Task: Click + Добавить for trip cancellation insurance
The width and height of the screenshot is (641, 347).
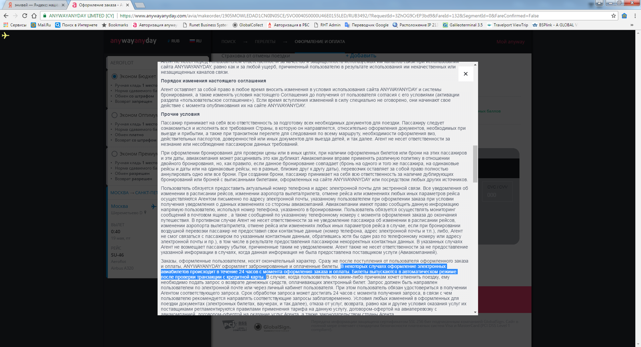Action: (x=361, y=56)
